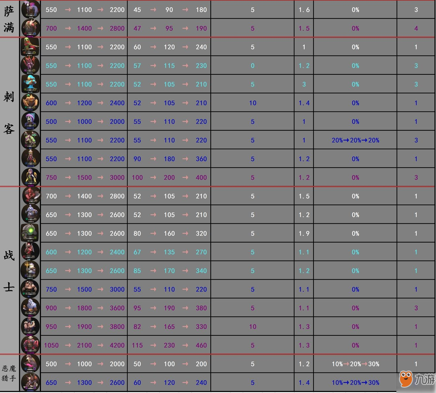Image resolution: width=436 pixels, height=393 pixels.
Task: Select hero portrait in the 67→135→270 row
Action: tap(31, 252)
